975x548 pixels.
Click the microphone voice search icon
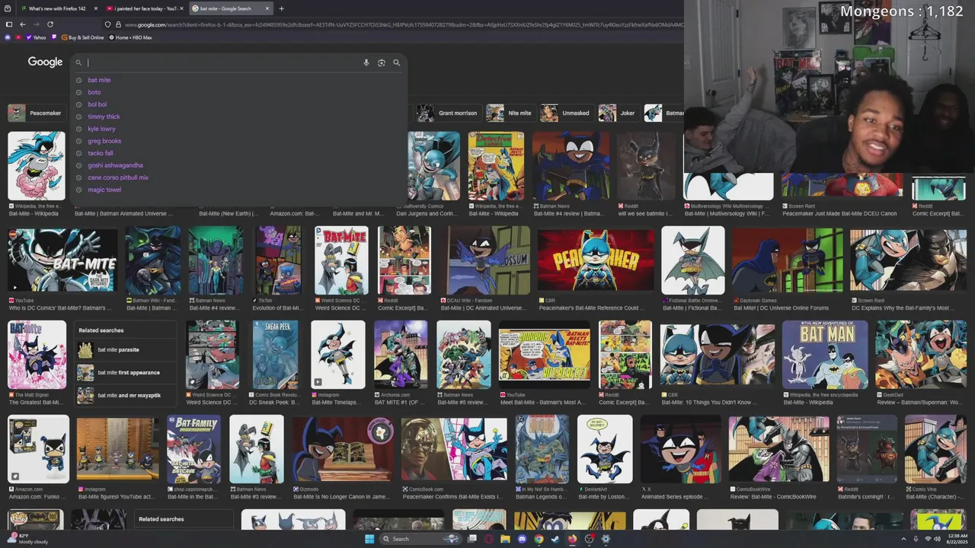pyautogui.click(x=366, y=62)
